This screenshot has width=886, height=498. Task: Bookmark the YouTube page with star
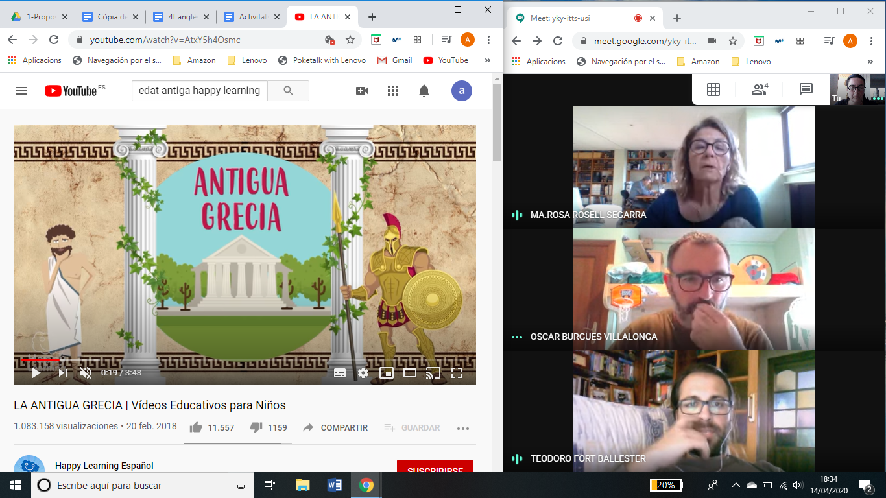(x=350, y=40)
